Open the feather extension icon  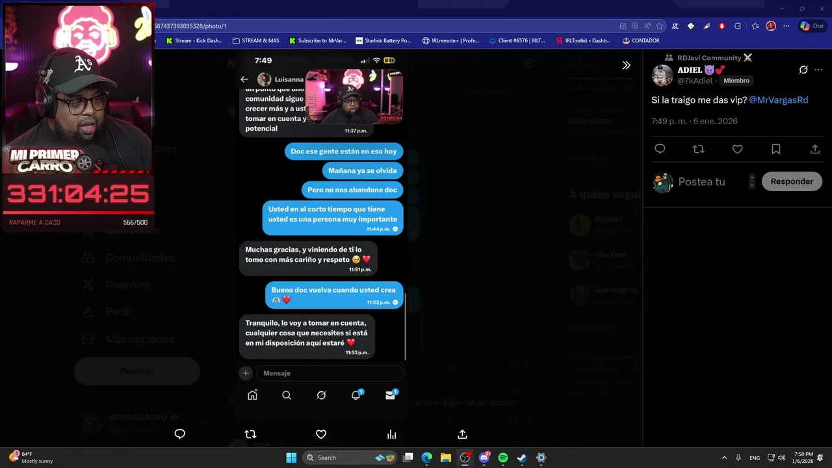pos(707,26)
